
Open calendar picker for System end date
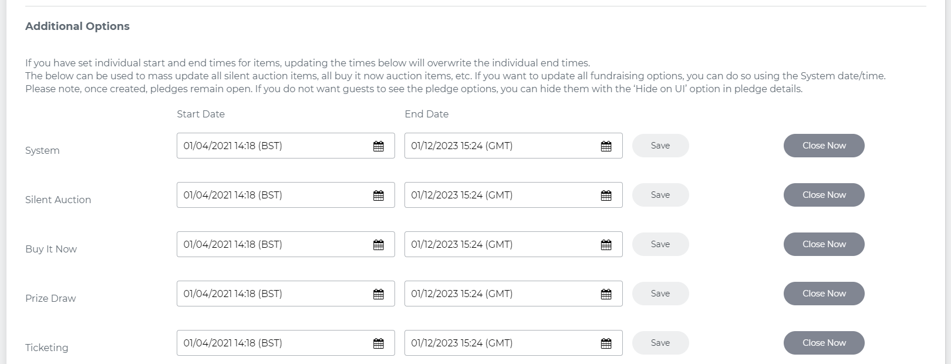tap(606, 146)
